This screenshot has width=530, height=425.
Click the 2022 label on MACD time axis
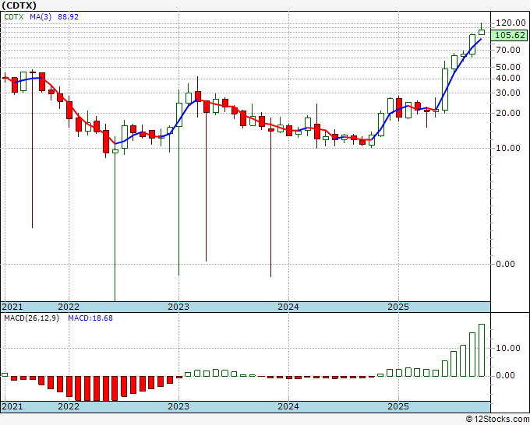(x=69, y=406)
